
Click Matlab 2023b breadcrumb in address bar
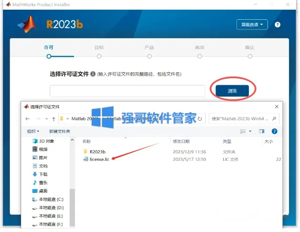point(85,119)
